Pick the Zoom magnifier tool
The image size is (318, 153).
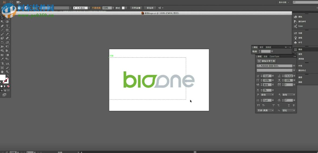point(7,72)
